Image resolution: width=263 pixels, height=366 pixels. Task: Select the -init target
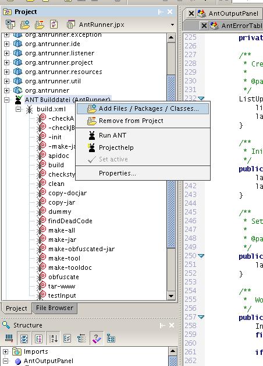tap(55, 137)
